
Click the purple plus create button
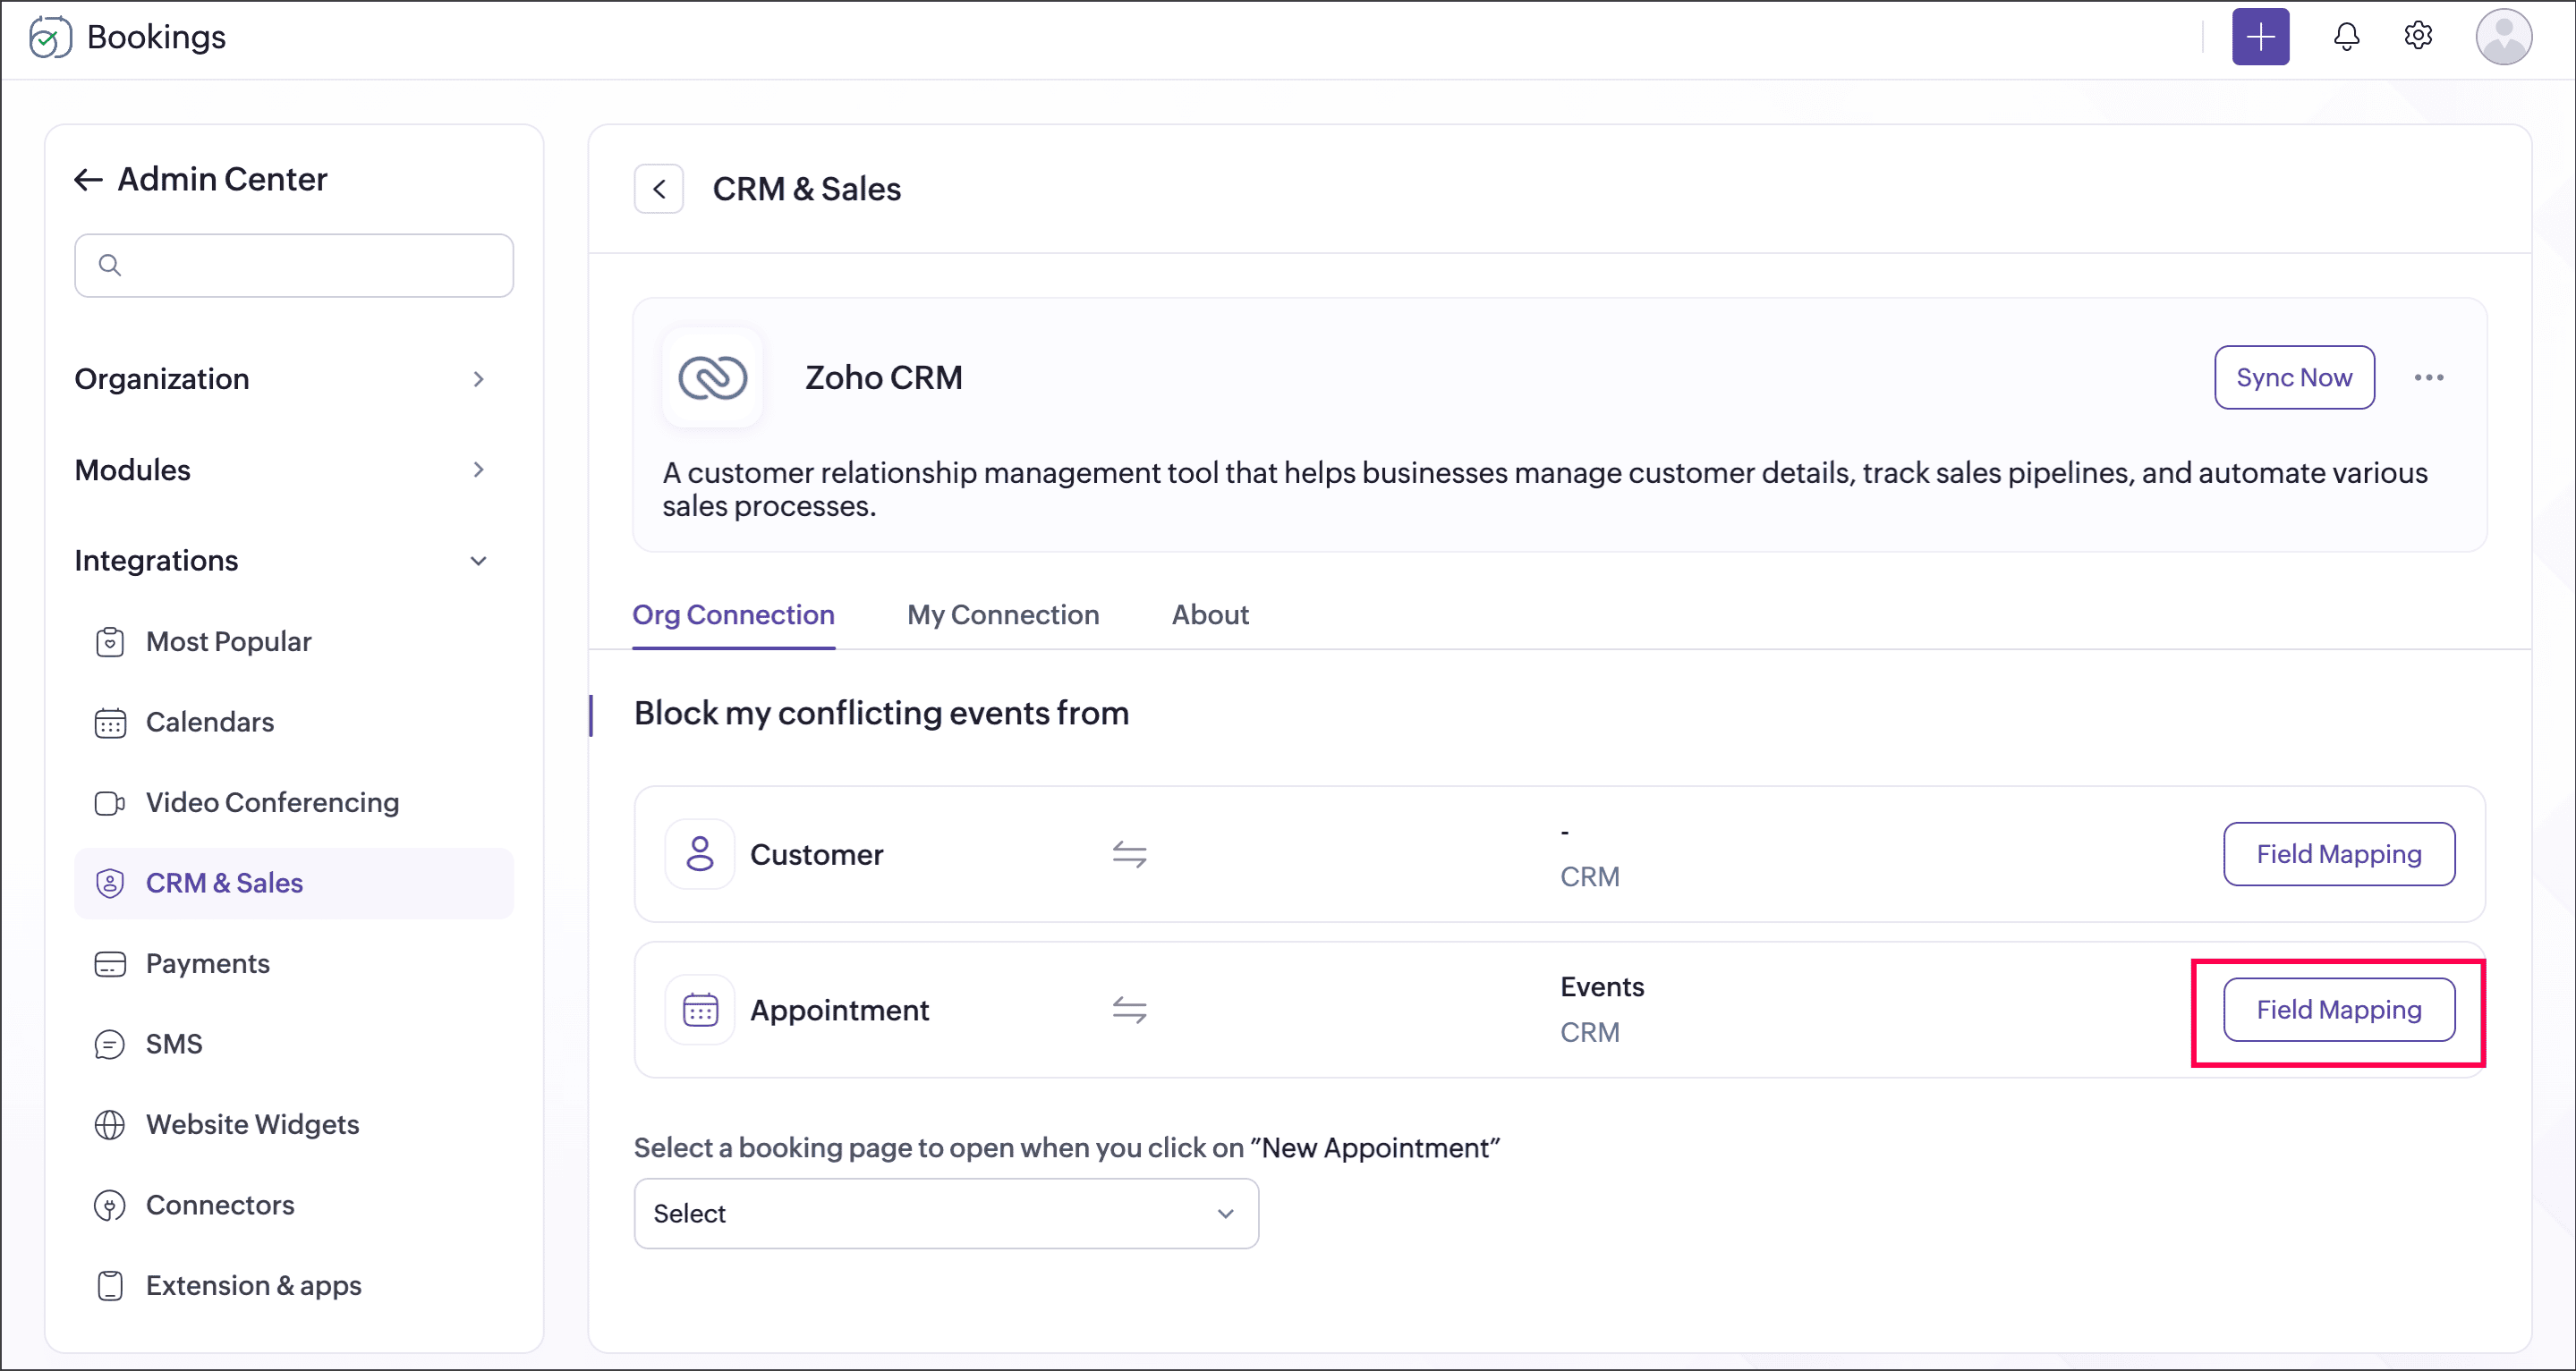2260,37
